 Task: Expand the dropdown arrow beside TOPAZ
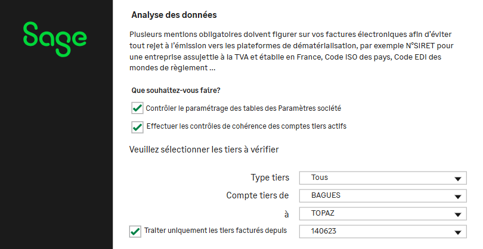coord(458,214)
